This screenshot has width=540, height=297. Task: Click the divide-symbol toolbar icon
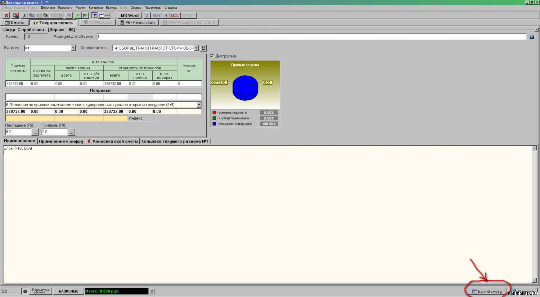tap(108, 15)
